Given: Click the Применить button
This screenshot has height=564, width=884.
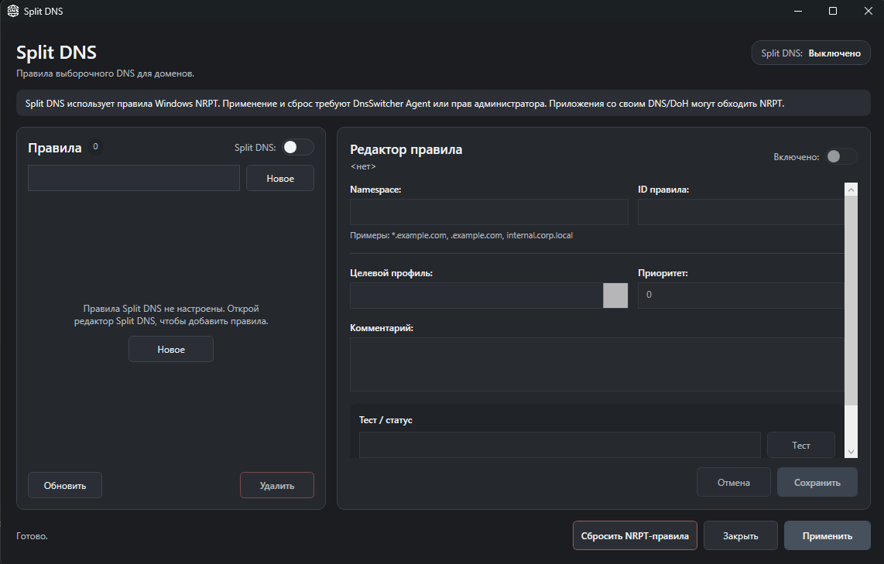Looking at the screenshot, I should click(827, 536).
